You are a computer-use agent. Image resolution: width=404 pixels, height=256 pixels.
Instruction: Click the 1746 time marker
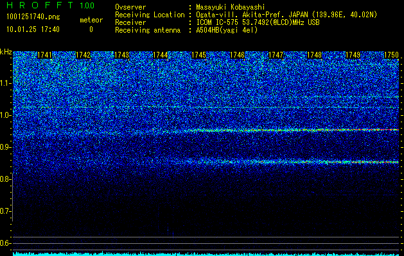(237, 55)
